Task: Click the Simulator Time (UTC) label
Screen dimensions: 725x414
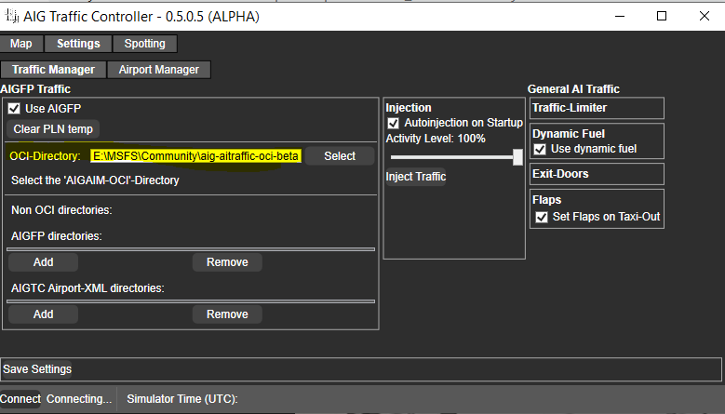Action: [182, 399]
